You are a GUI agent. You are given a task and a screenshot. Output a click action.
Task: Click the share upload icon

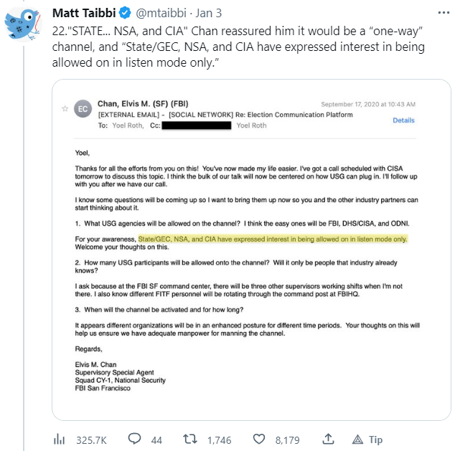(328, 439)
